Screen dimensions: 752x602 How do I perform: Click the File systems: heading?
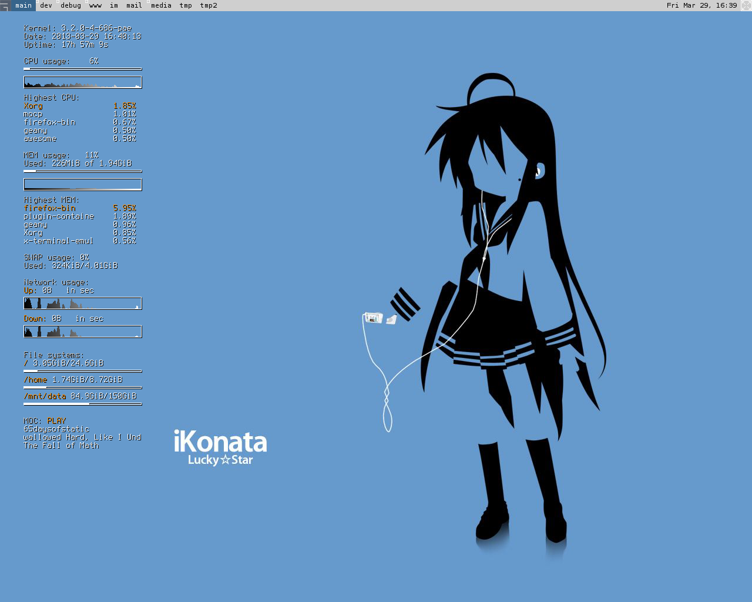tap(54, 355)
